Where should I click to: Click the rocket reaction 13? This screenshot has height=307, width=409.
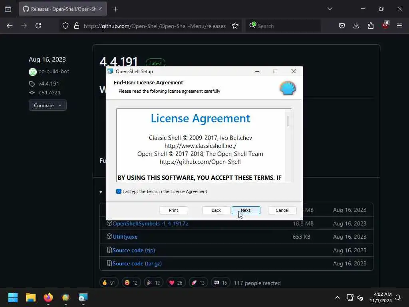coord(198,283)
